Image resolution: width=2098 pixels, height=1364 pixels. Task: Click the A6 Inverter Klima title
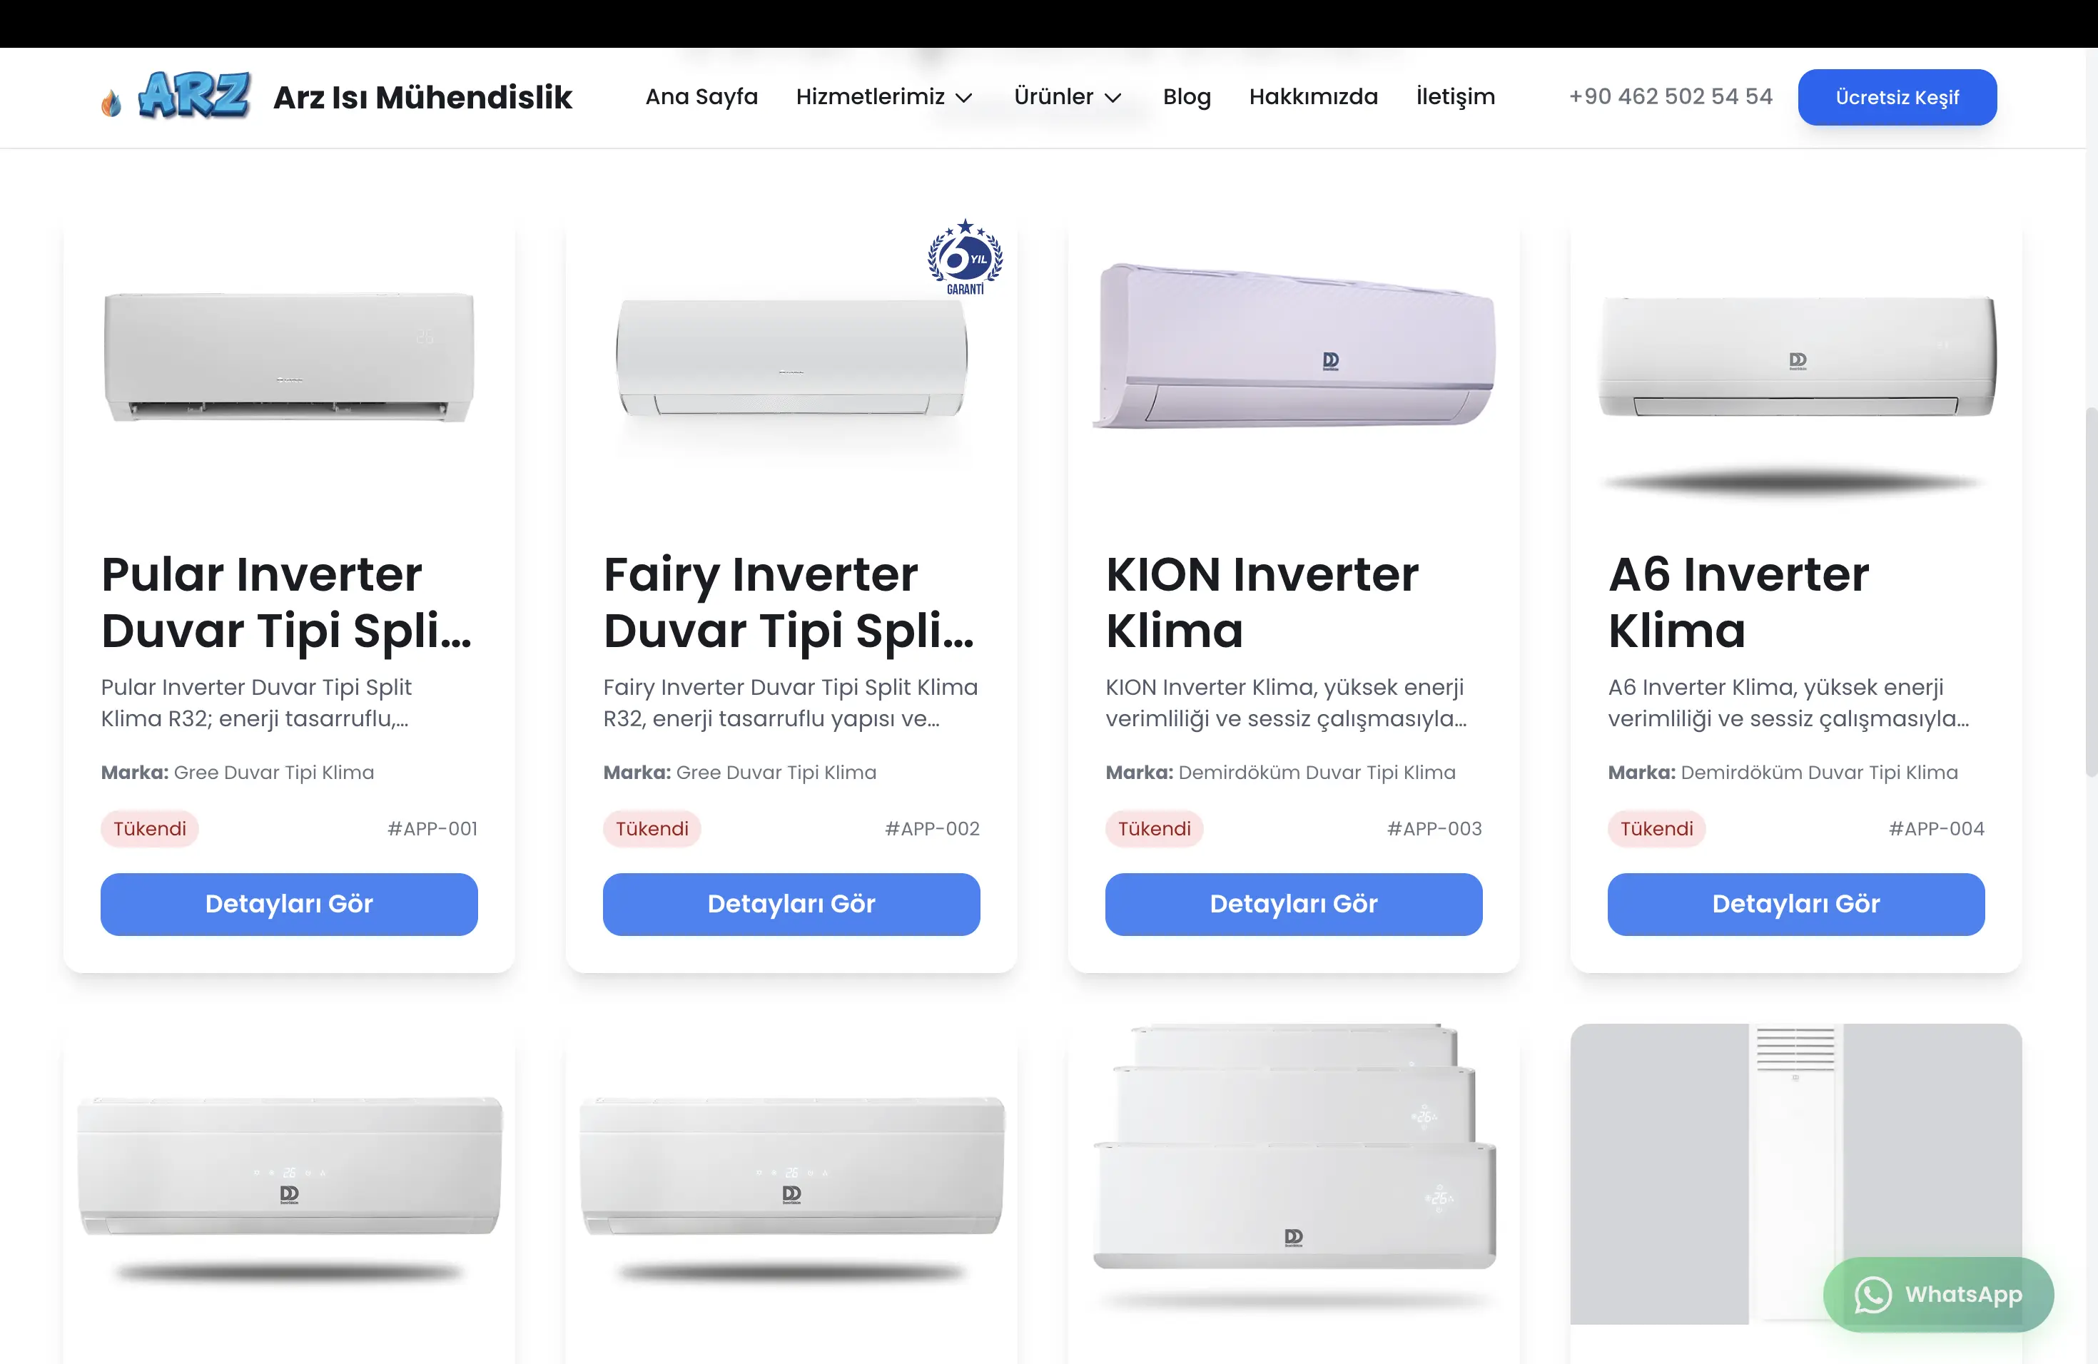pyautogui.click(x=1738, y=603)
